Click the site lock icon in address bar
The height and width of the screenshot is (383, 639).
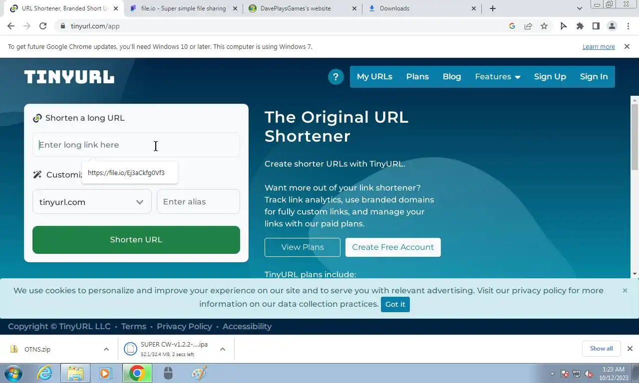pyautogui.click(x=62, y=26)
